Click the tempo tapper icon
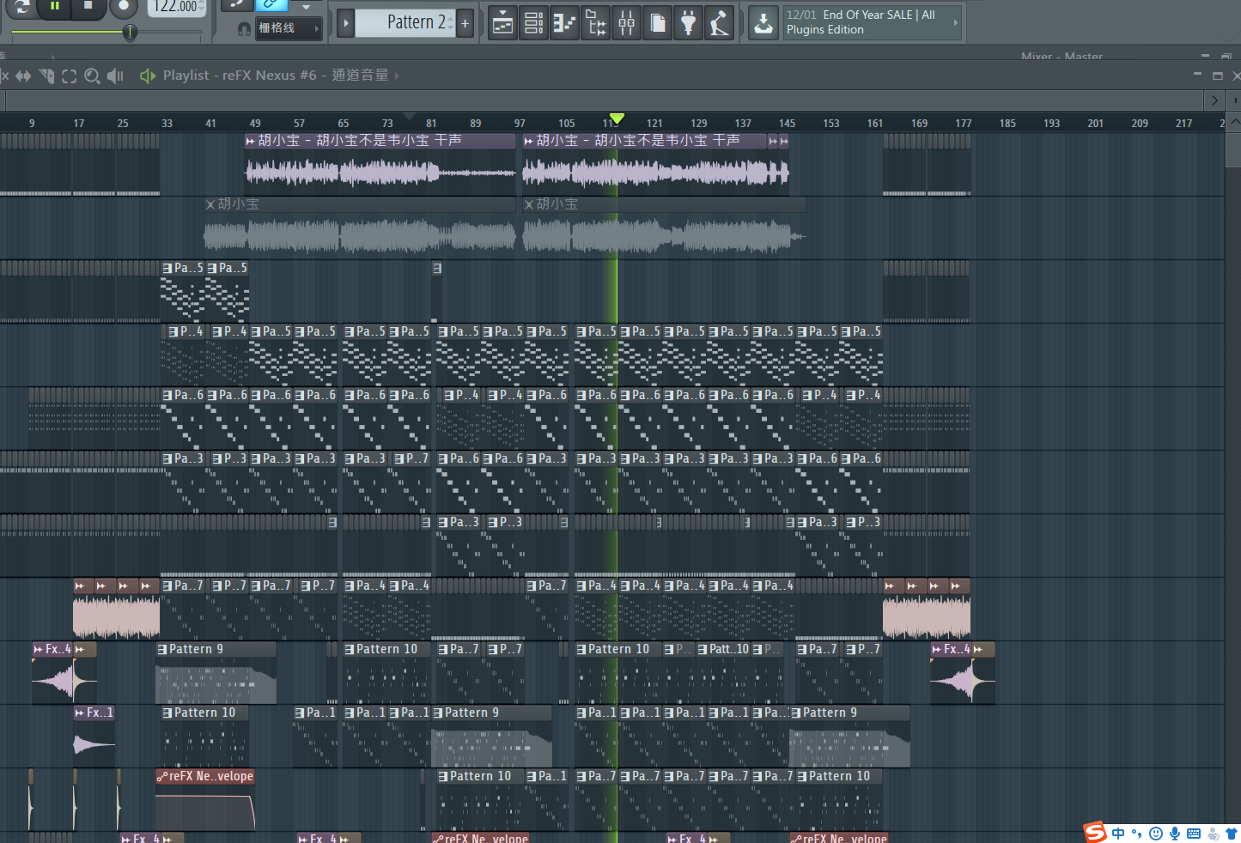 pyautogui.click(x=719, y=23)
